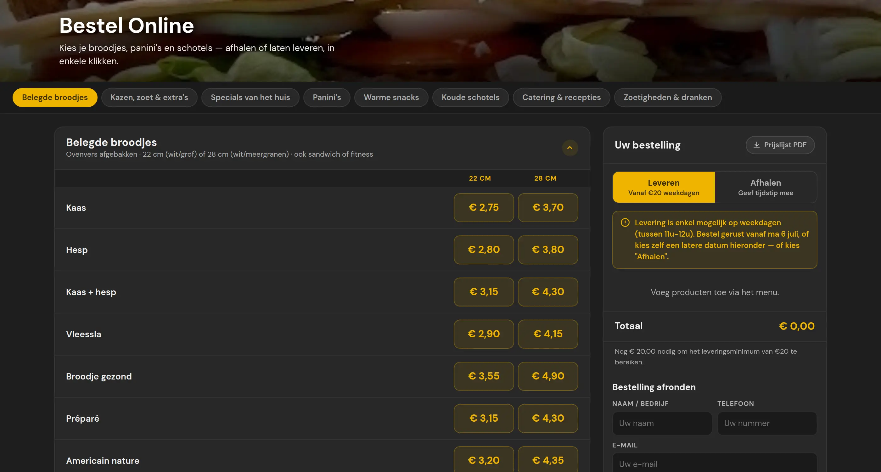Add Kaas + hesp 28 cm
881x472 pixels.
[x=548, y=292]
